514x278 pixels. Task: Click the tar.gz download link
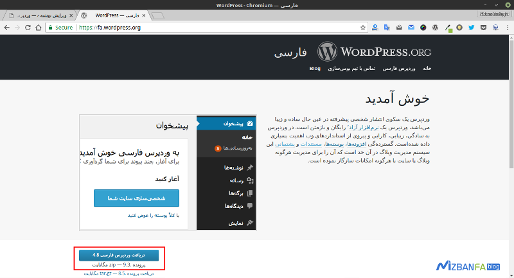[119, 274]
